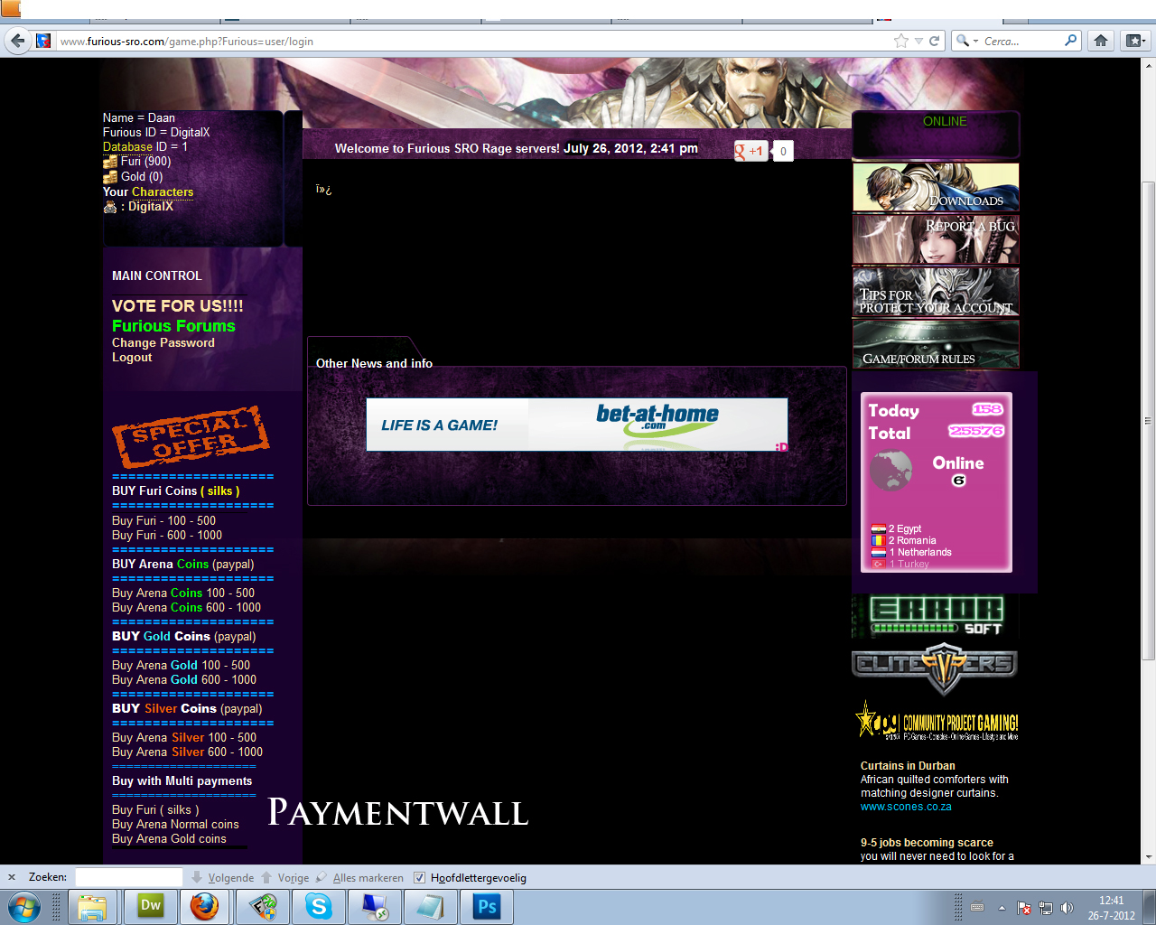Open the GAME/FORUM RULES banner

[936, 344]
